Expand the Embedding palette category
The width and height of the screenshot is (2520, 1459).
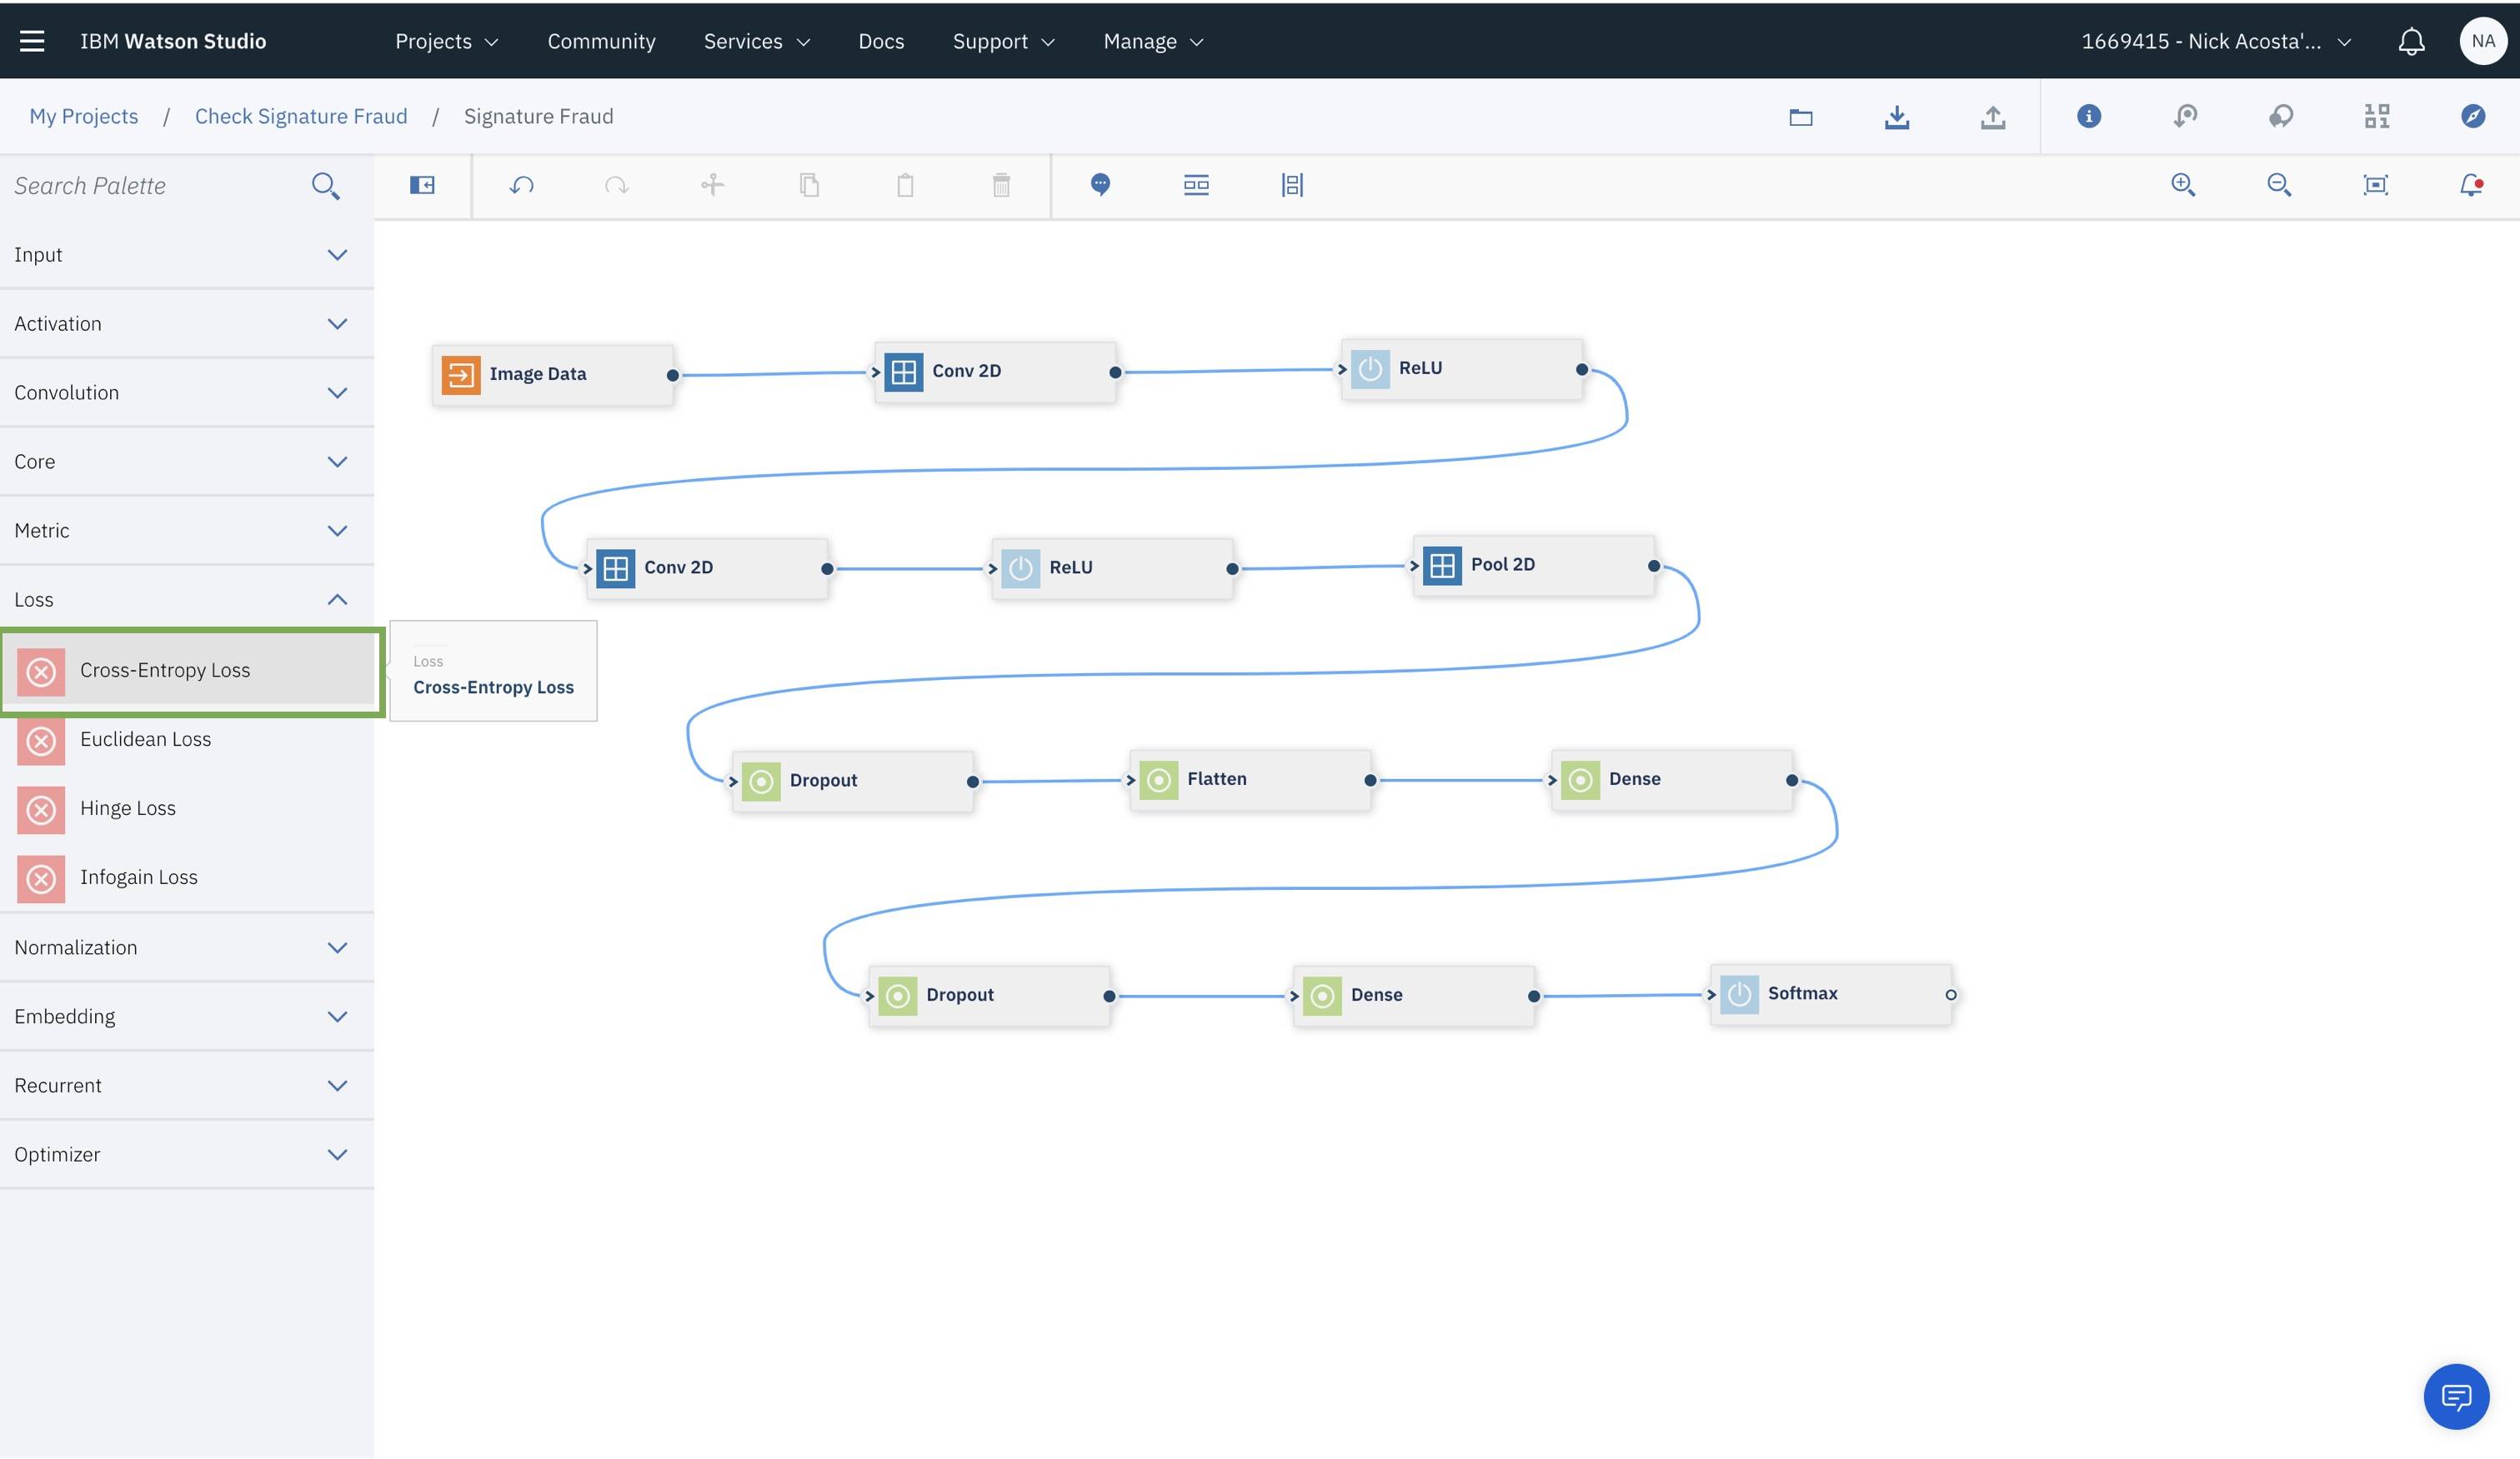187,1017
